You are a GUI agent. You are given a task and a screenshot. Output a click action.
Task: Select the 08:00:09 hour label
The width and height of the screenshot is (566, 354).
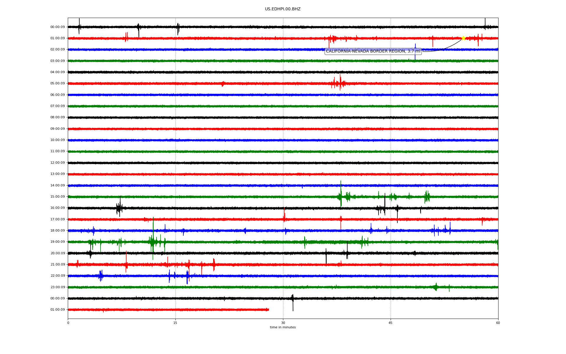coord(57,117)
